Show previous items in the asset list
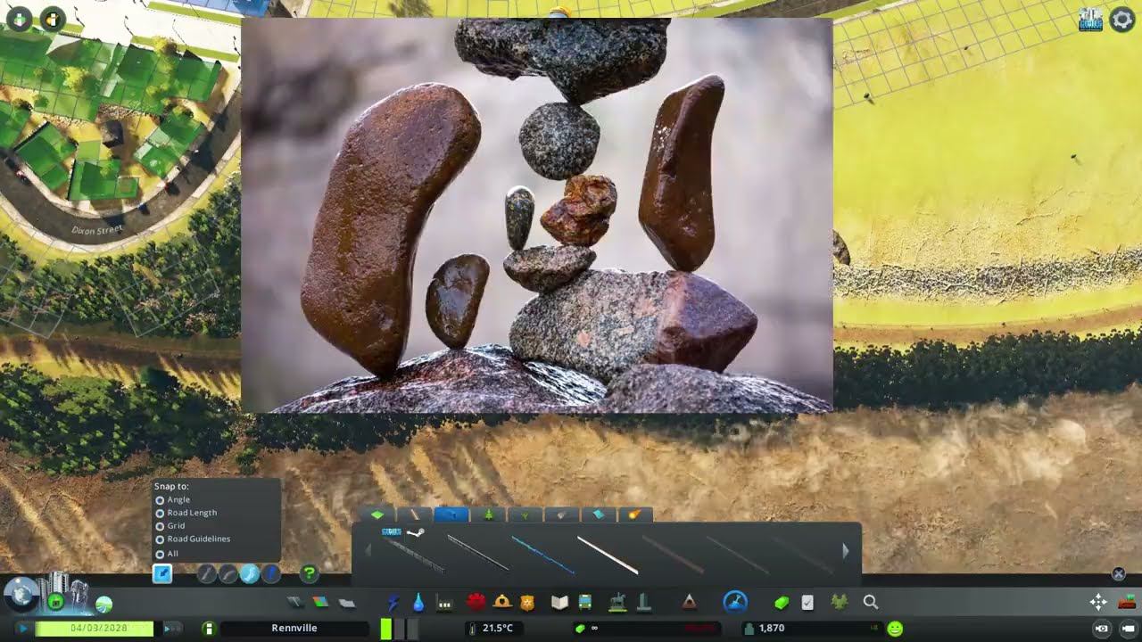1142x642 pixels. (368, 551)
